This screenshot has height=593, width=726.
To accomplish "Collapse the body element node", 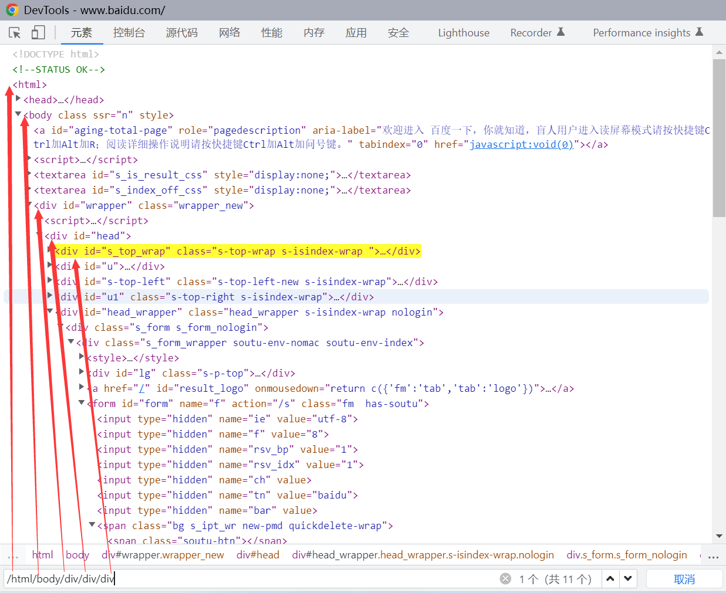I will [18, 114].
